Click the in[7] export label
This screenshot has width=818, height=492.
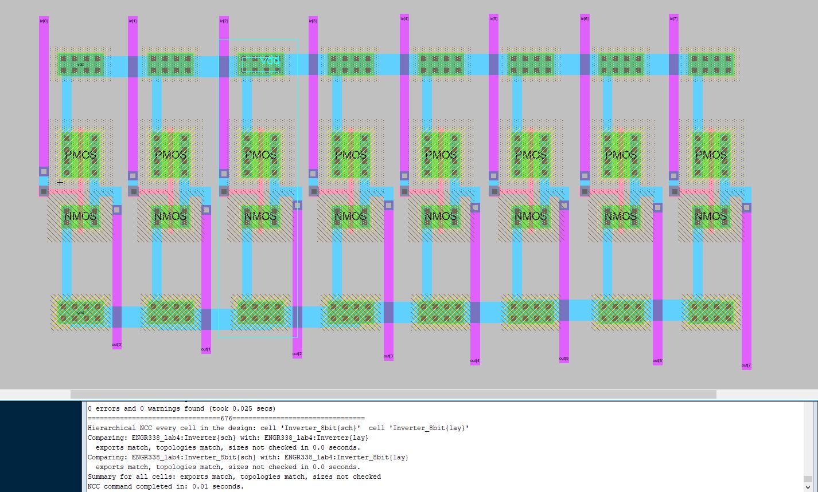pos(673,18)
